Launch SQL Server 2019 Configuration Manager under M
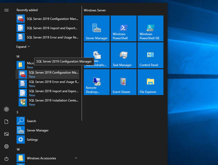This screenshot has height=165, width=218. [48, 74]
